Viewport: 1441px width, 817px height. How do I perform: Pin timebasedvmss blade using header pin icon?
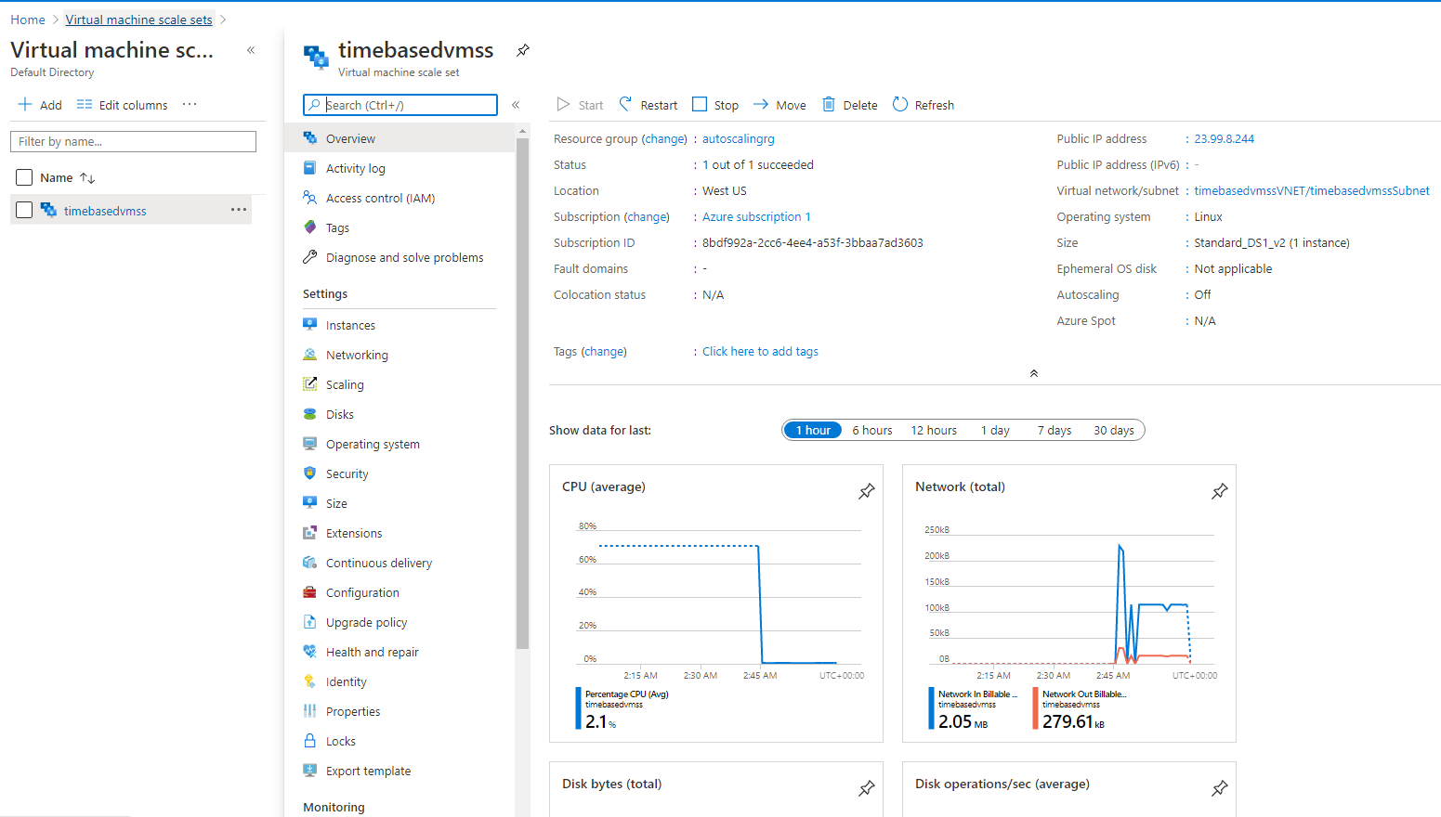(523, 50)
